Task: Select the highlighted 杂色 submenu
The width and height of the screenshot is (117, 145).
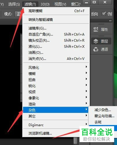Action: click(x=56, y=110)
